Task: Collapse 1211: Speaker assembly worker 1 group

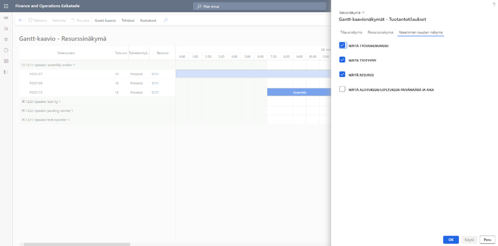Action: (x=23, y=65)
